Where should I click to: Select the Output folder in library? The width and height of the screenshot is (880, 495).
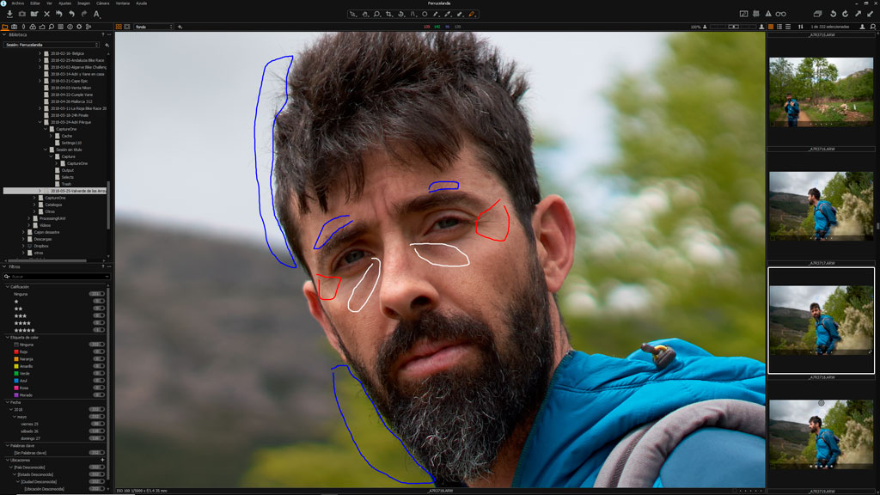[68, 170]
